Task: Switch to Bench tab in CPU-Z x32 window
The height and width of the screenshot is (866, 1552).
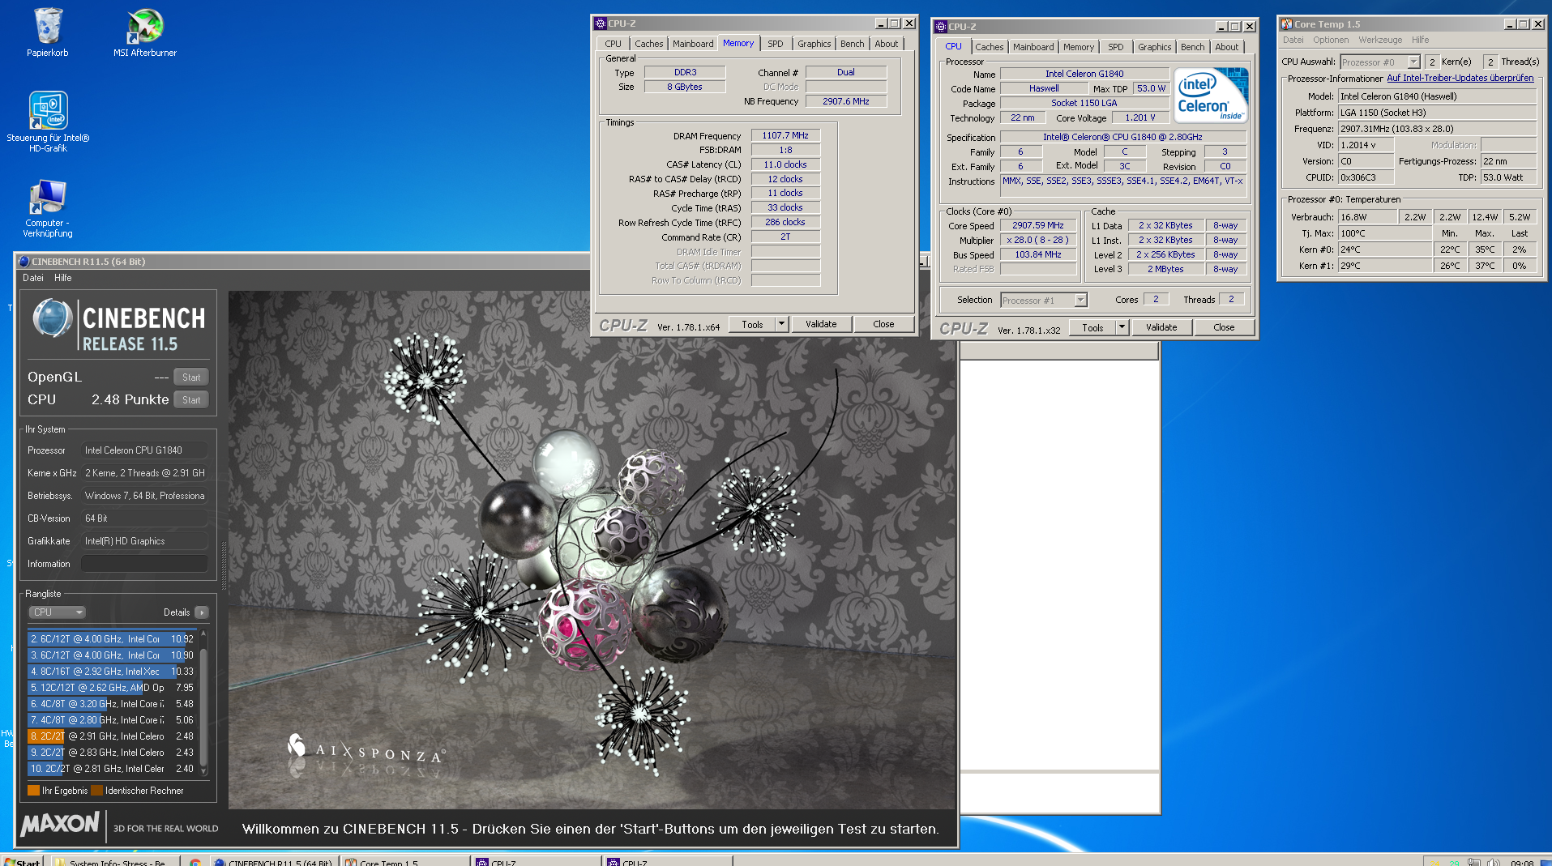Action: (1192, 47)
